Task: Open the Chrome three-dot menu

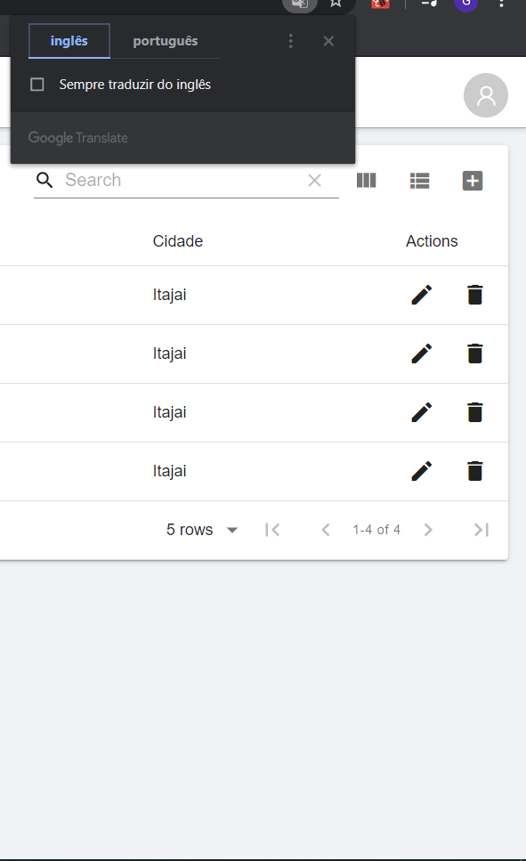Action: pyautogui.click(x=502, y=4)
